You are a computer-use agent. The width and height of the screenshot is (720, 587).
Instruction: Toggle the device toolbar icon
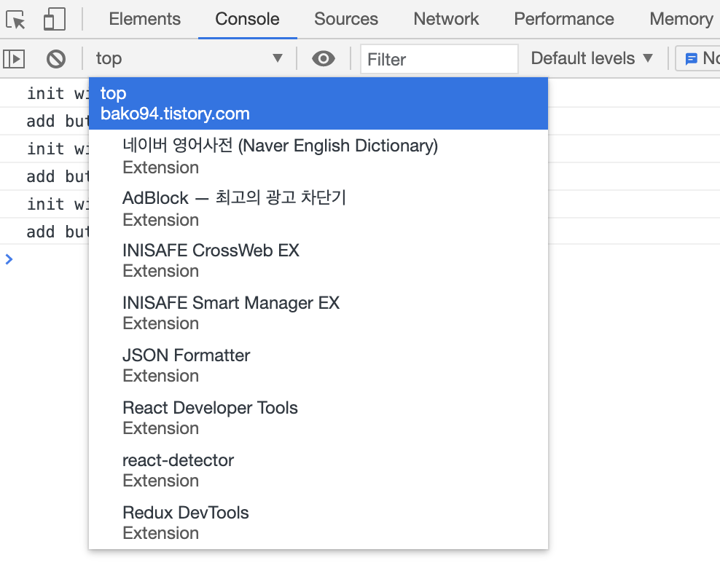coord(54,19)
